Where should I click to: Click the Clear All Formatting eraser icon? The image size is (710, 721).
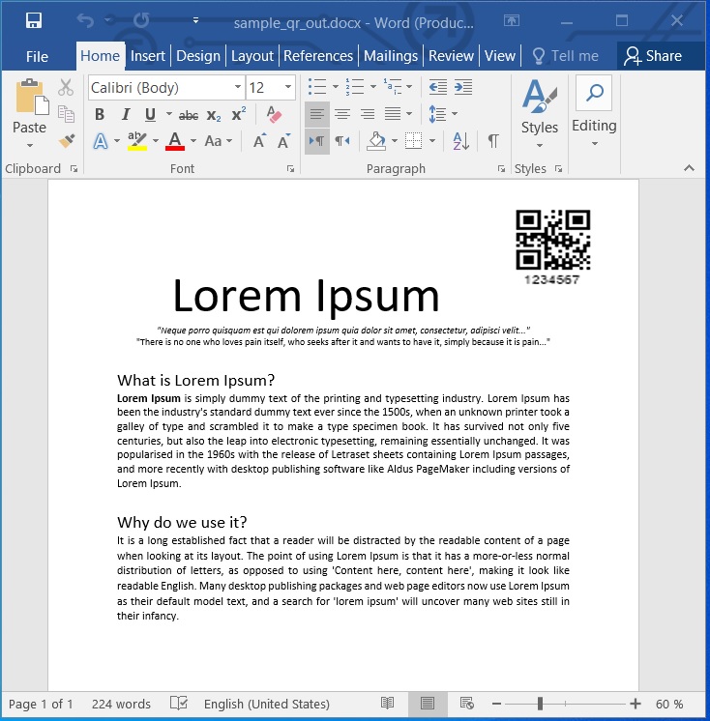point(274,115)
